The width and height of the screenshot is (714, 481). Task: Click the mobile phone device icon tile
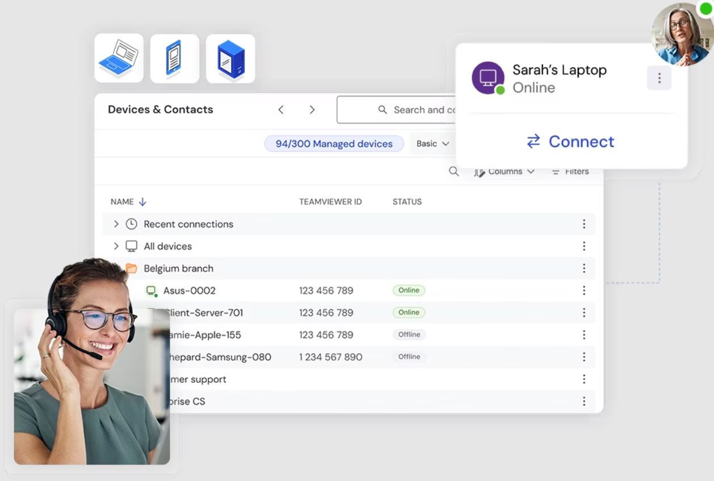coord(174,58)
